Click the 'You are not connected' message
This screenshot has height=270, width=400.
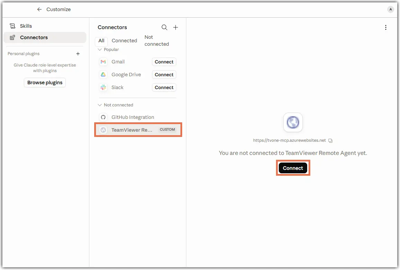[293, 153]
